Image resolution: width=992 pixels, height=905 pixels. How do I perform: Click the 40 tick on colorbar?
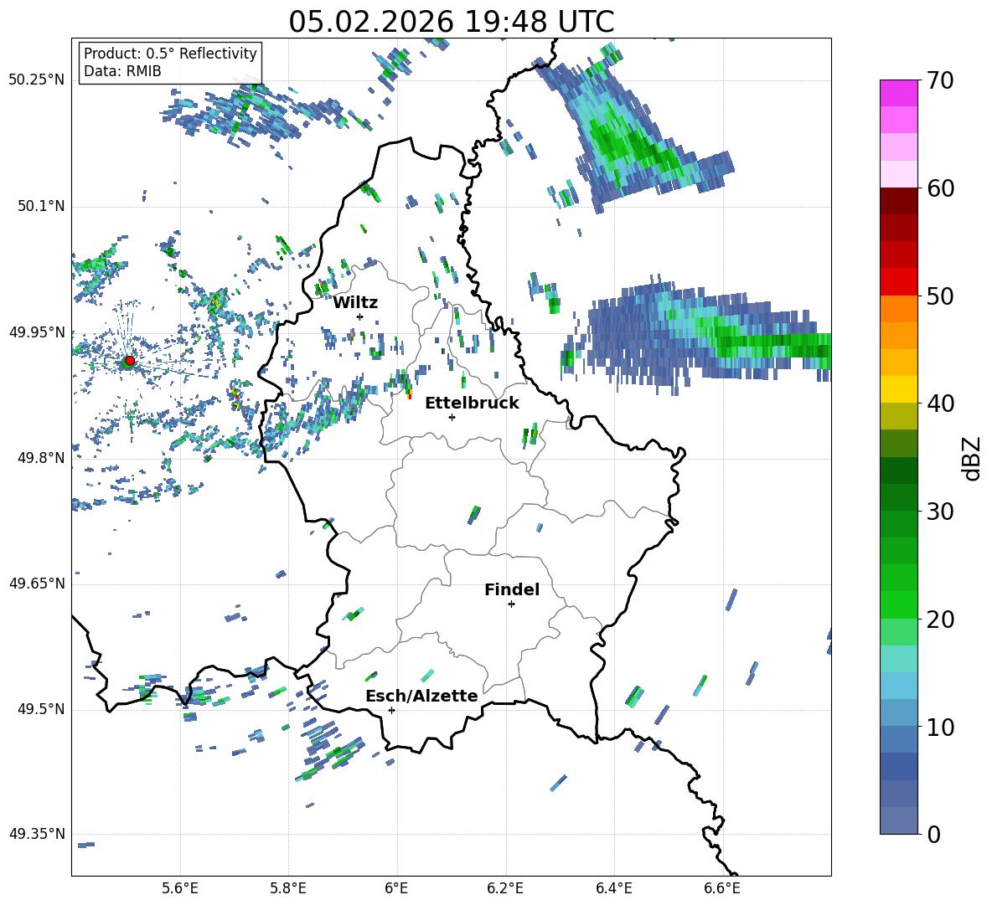[x=940, y=404]
